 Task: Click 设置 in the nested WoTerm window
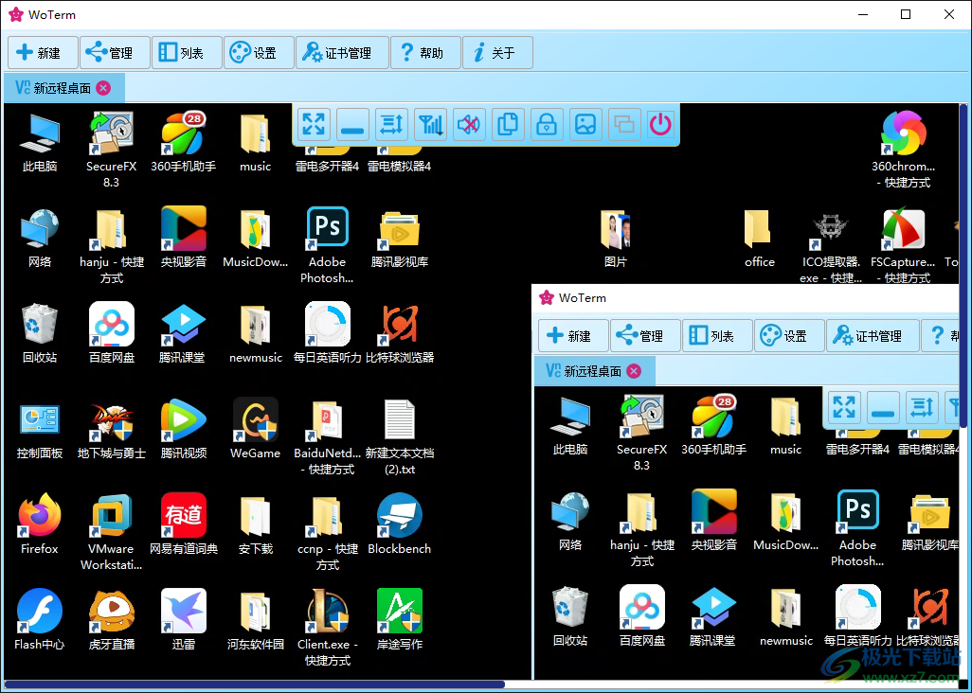point(789,336)
